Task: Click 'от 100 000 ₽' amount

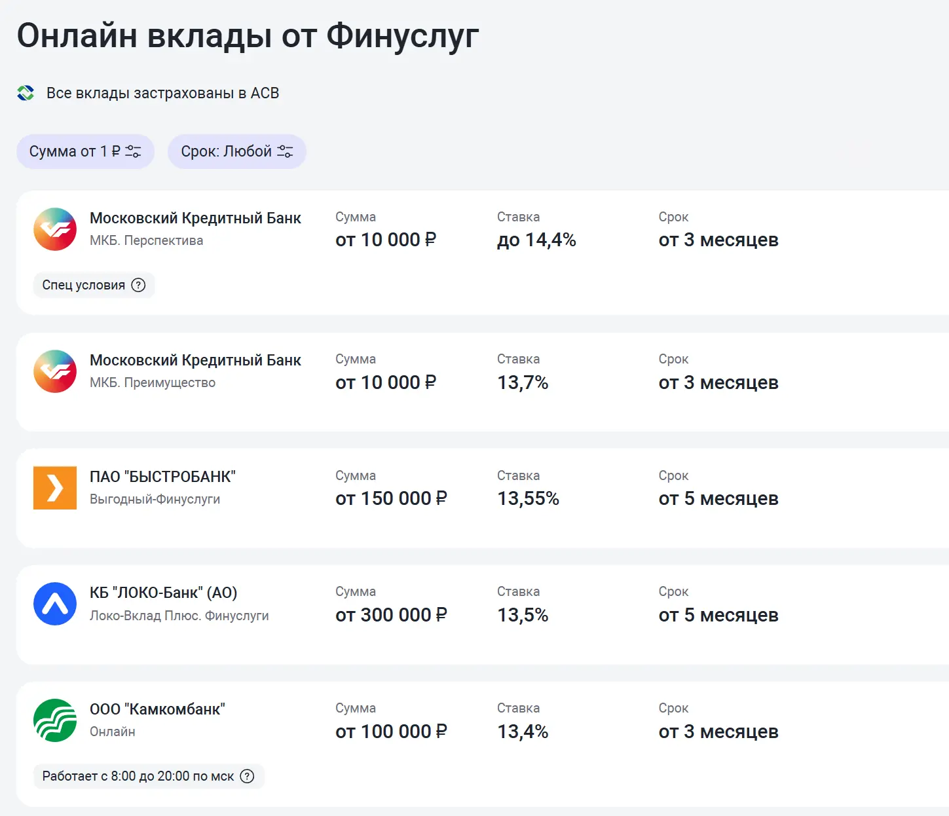Action: click(x=391, y=732)
